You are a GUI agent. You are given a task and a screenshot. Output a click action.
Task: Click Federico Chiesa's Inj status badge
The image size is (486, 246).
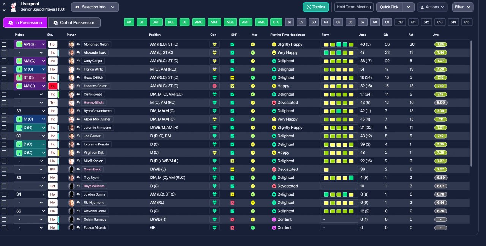coord(53,86)
